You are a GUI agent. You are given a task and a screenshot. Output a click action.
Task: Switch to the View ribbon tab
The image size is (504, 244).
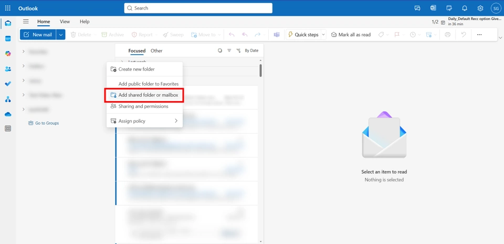click(x=65, y=22)
